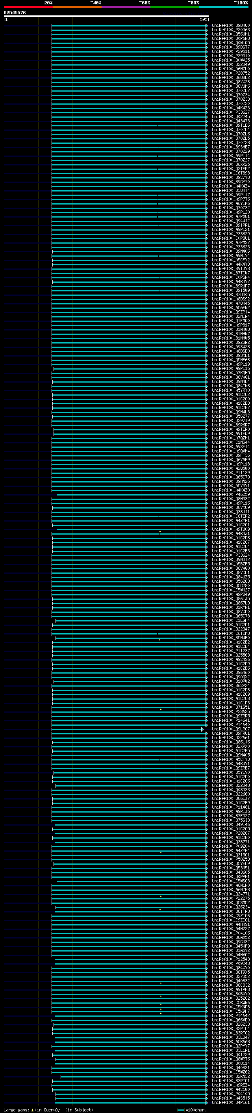
Task: Select the UniRef100_B3L347 label
Action: [231, 1037]
